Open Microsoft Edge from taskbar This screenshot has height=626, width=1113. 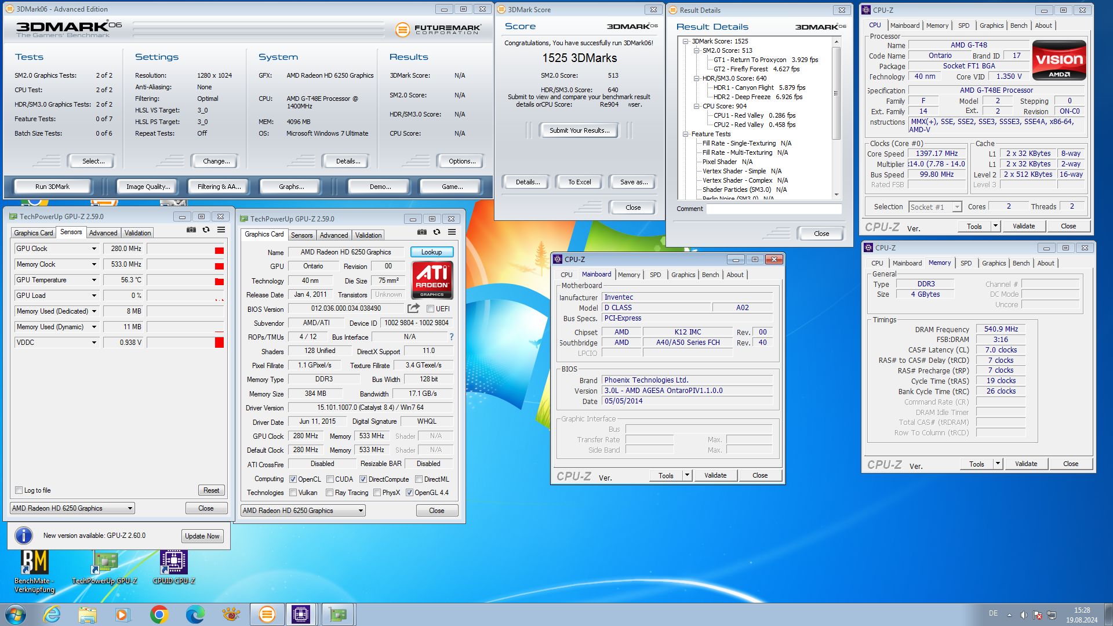point(195,614)
